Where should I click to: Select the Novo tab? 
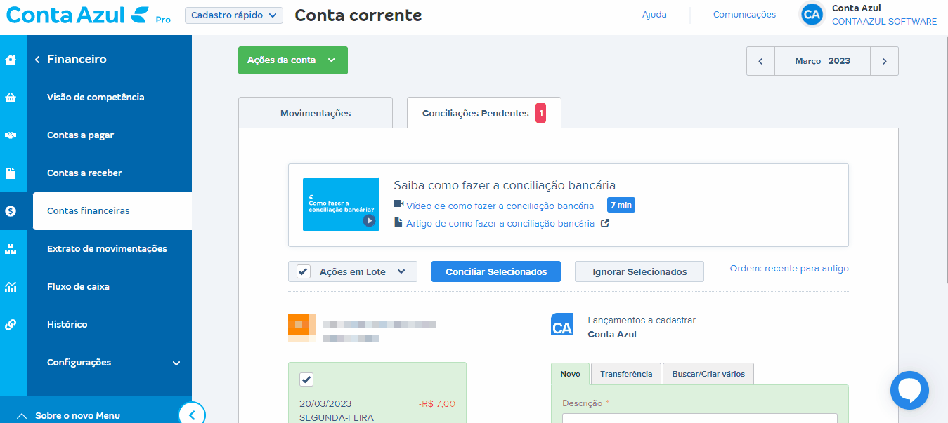[570, 374]
